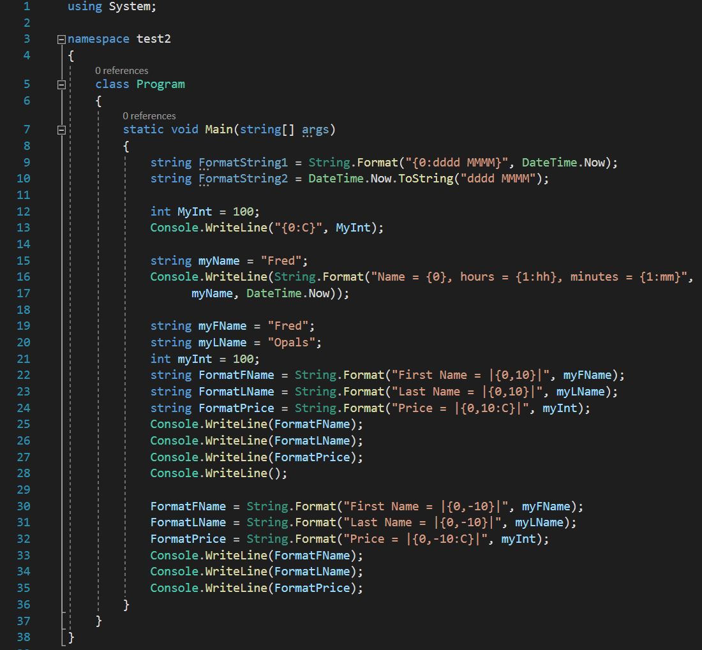Screen dimensions: 702x650
Task: Collapse the Main method block
Action: coord(61,130)
